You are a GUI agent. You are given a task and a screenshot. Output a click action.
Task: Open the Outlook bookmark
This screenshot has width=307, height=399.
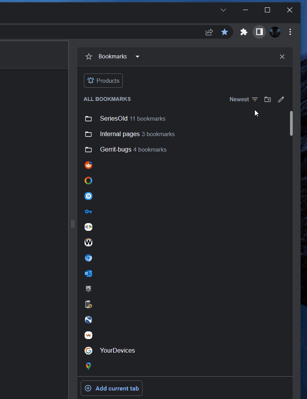click(x=88, y=274)
